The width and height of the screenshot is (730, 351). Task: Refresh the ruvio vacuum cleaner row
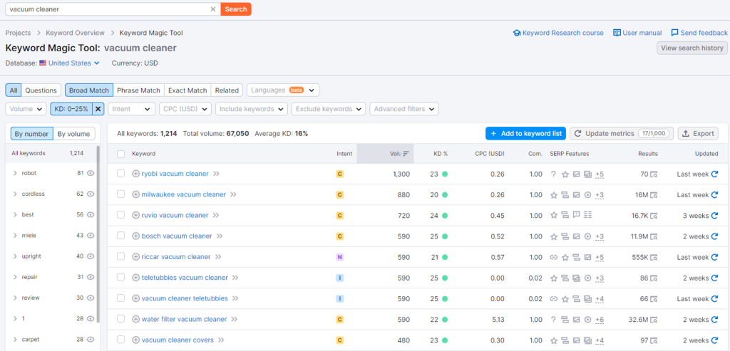[x=714, y=216]
